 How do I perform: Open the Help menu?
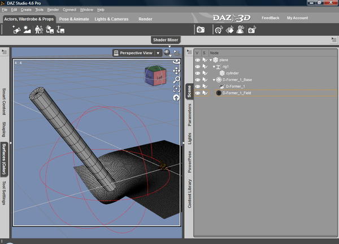pos(101,10)
